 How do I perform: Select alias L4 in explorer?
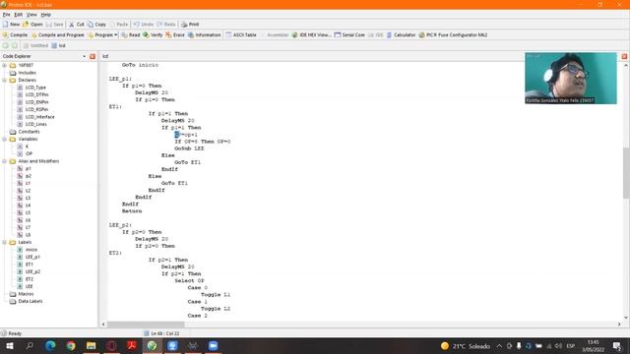(x=28, y=206)
